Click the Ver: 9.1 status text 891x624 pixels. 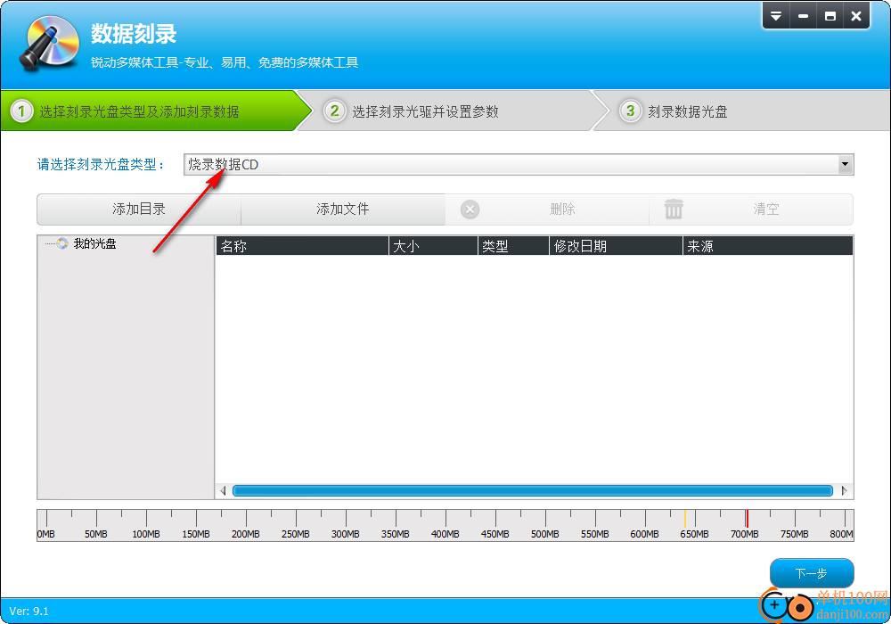click(29, 611)
